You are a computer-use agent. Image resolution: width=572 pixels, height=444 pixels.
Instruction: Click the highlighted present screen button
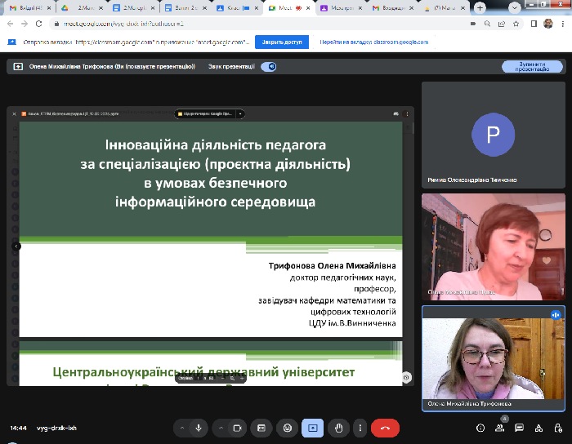click(x=311, y=428)
